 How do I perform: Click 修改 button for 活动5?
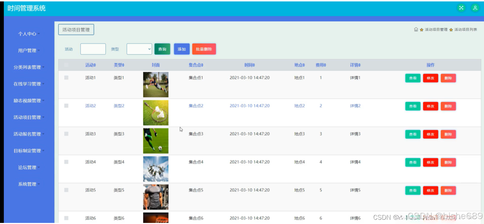click(431, 191)
